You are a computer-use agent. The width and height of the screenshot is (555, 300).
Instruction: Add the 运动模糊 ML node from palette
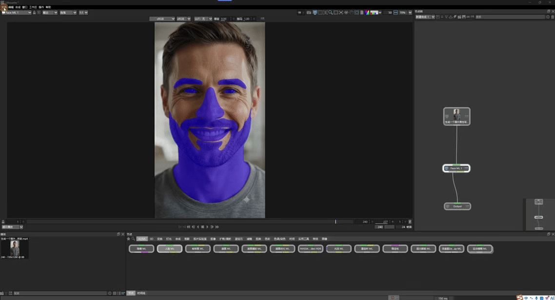click(x=480, y=248)
